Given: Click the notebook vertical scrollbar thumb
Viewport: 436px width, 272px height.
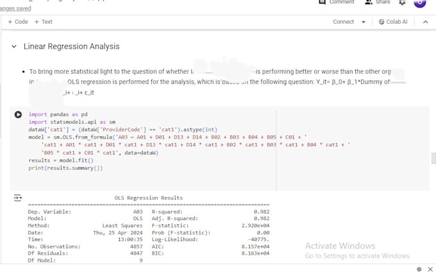Looking at the screenshot, I should 433,158.
